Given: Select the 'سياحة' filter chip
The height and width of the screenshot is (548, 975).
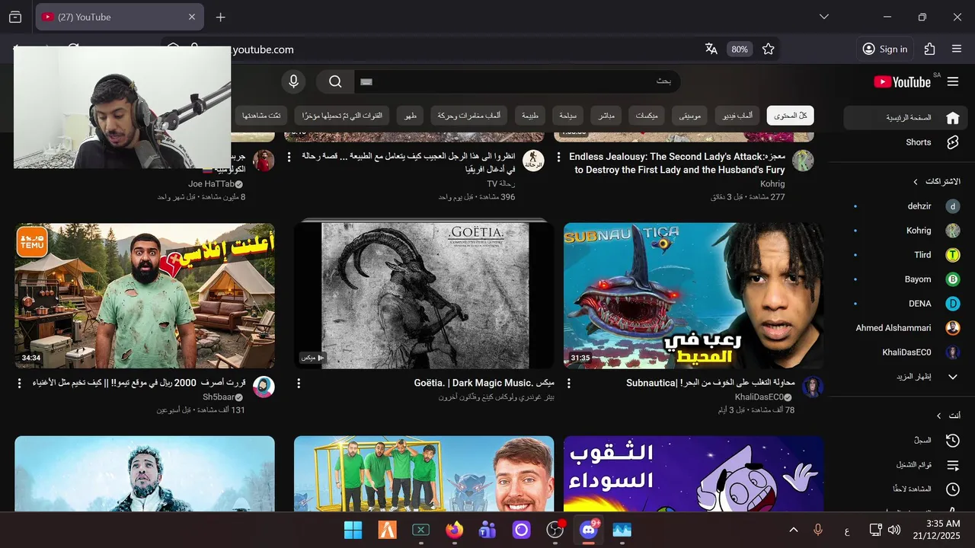Looking at the screenshot, I should click(x=568, y=116).
